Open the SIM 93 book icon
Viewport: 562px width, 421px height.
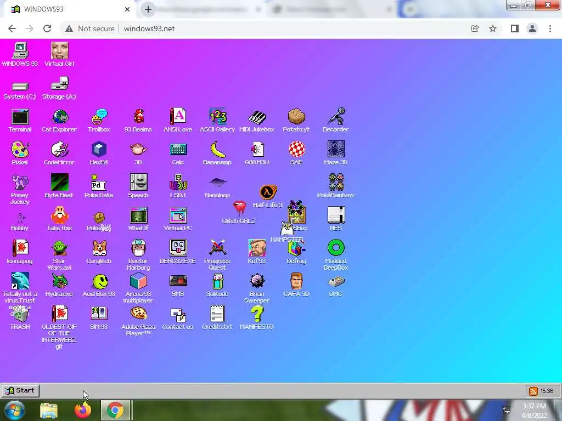click(99, 314)
